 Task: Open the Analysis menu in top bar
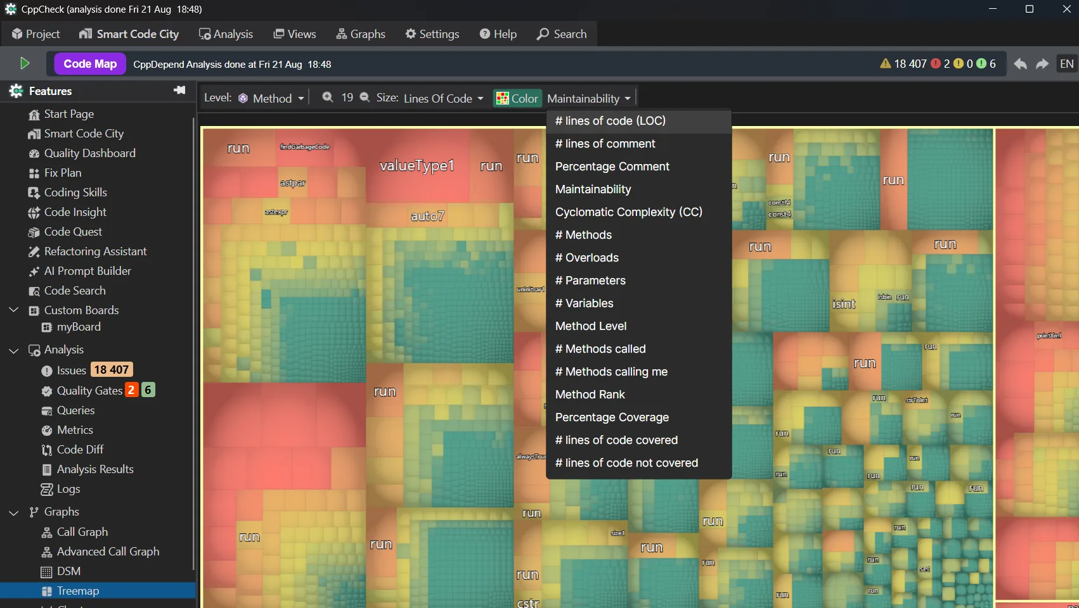click(x=226, y=34)
